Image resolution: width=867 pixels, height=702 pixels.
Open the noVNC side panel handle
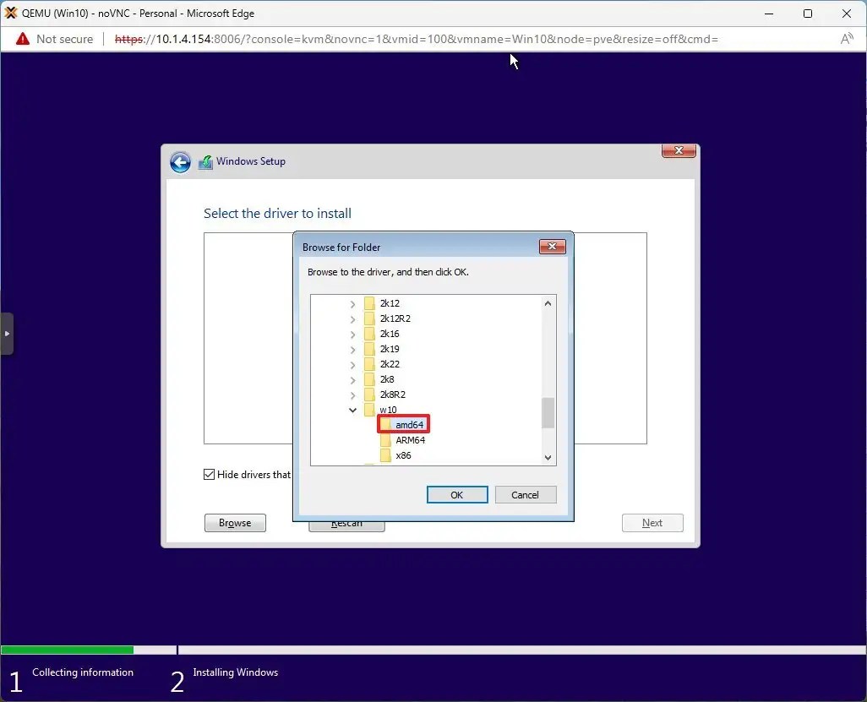point(7,334)
